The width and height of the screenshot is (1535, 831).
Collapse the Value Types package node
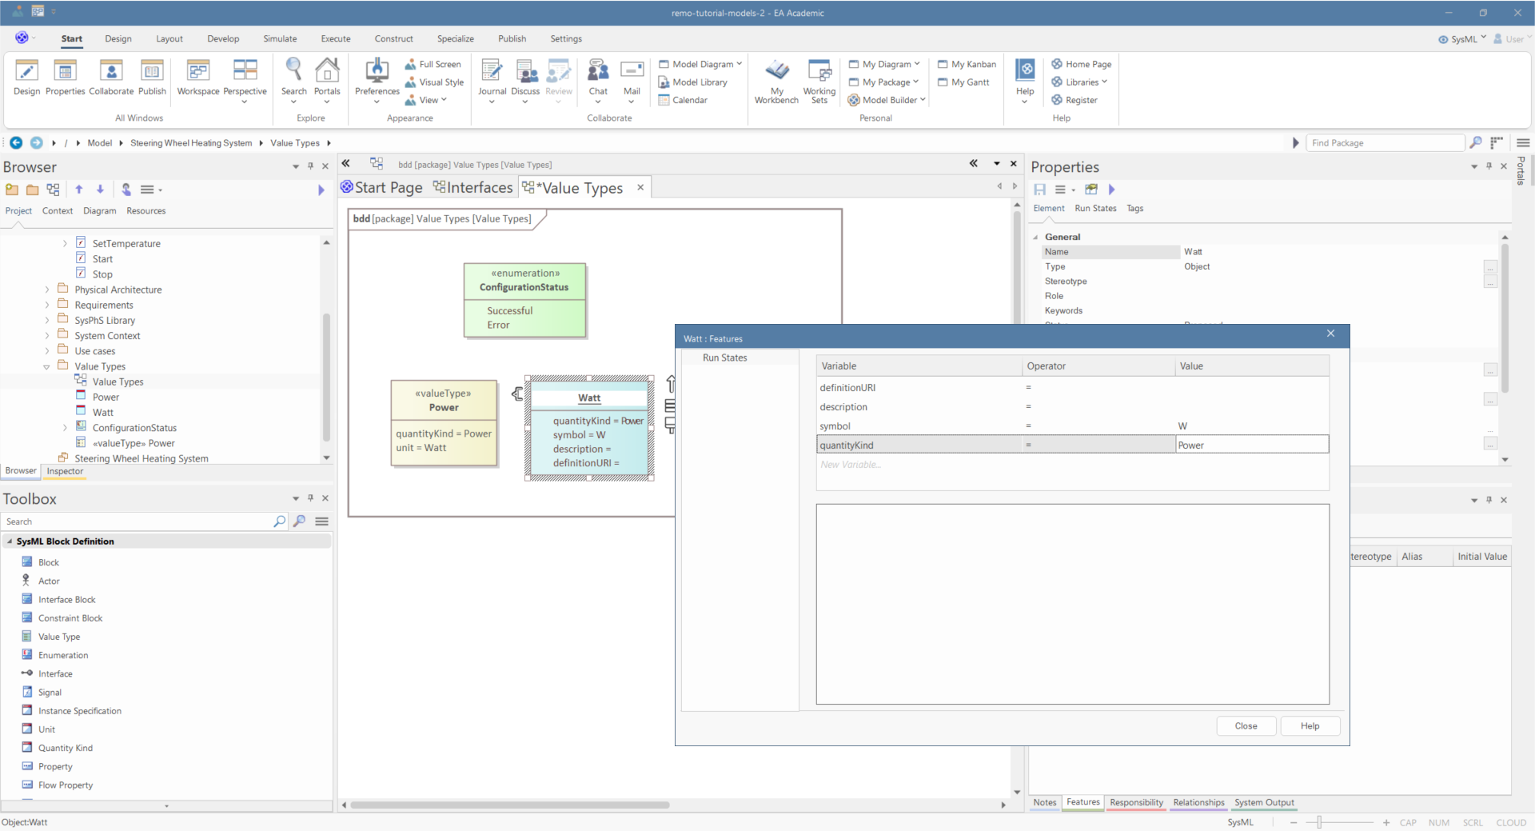pos(46,367)
